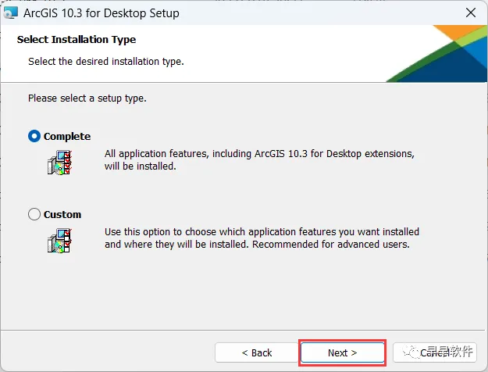This screenshot has width=488, height=372.
Task: Click the "Complete" option label text
Action: (x=67, y=136)
